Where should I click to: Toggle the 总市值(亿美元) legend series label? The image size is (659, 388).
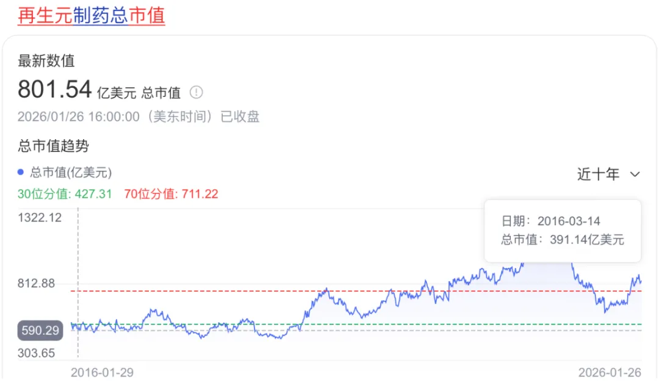tap(71, 172)
